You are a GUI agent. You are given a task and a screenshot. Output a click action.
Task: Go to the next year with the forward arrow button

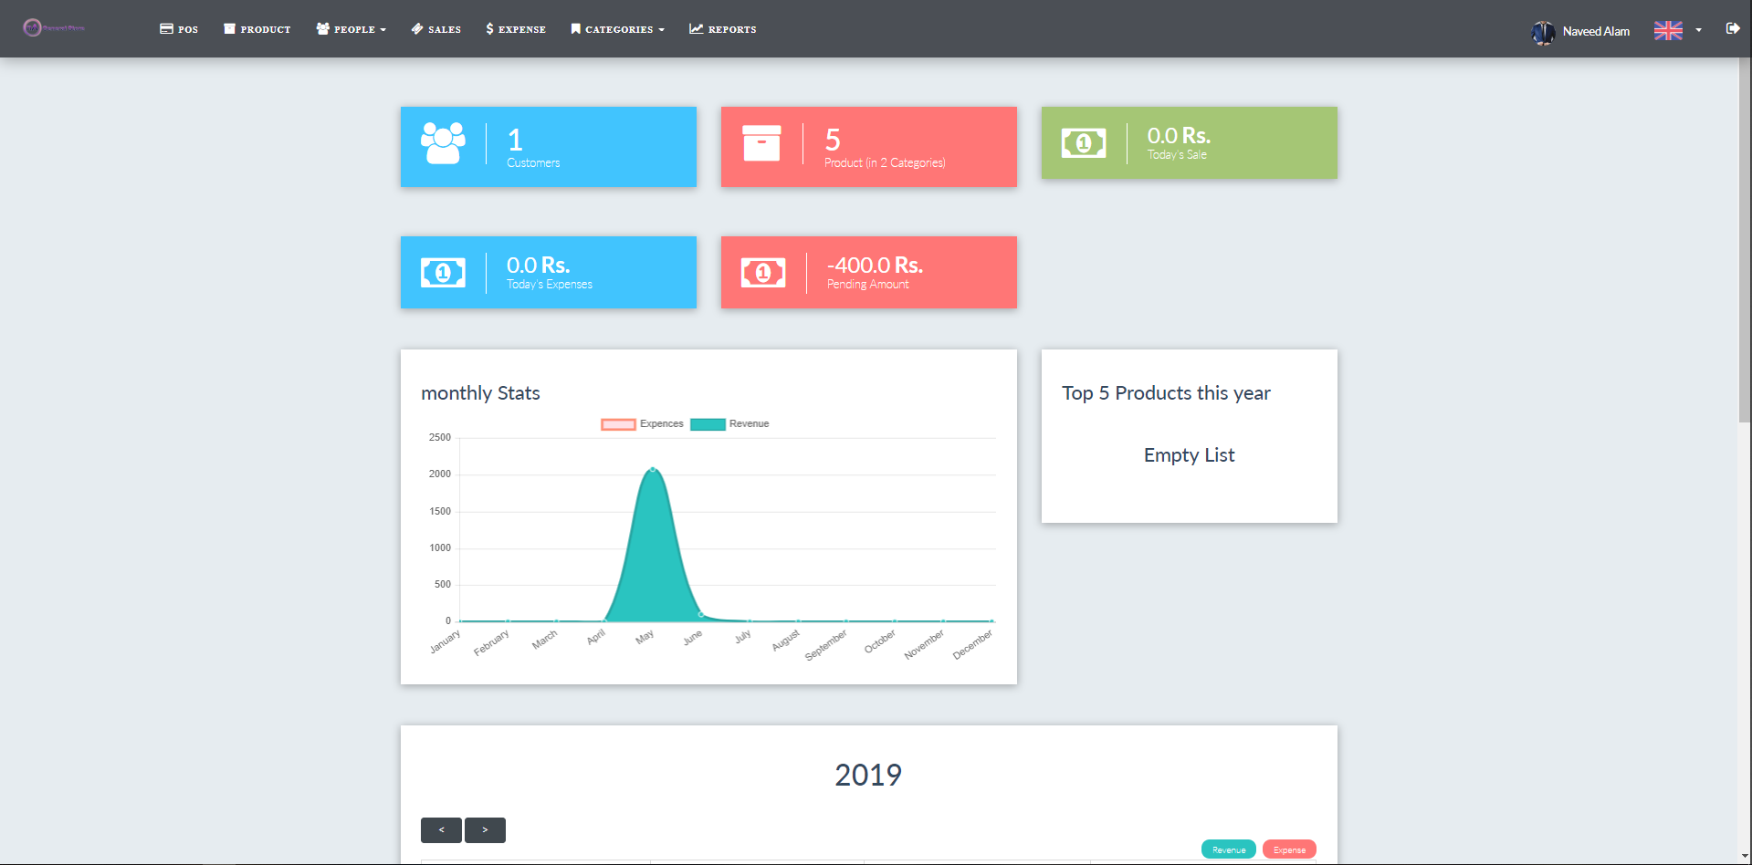(x=485, y=830)
